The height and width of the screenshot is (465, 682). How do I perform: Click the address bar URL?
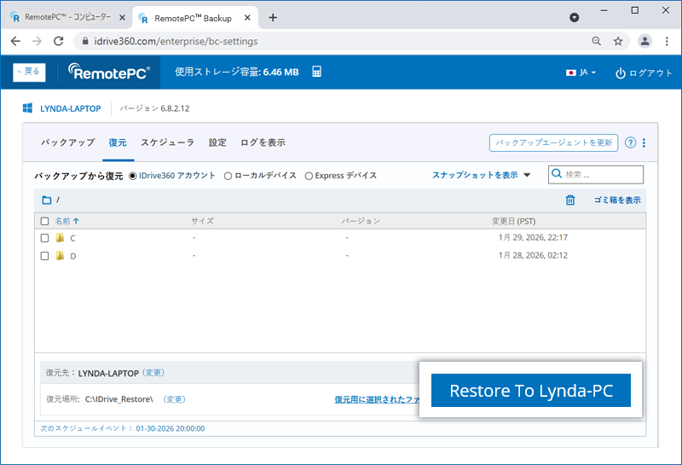coord(176,41)
